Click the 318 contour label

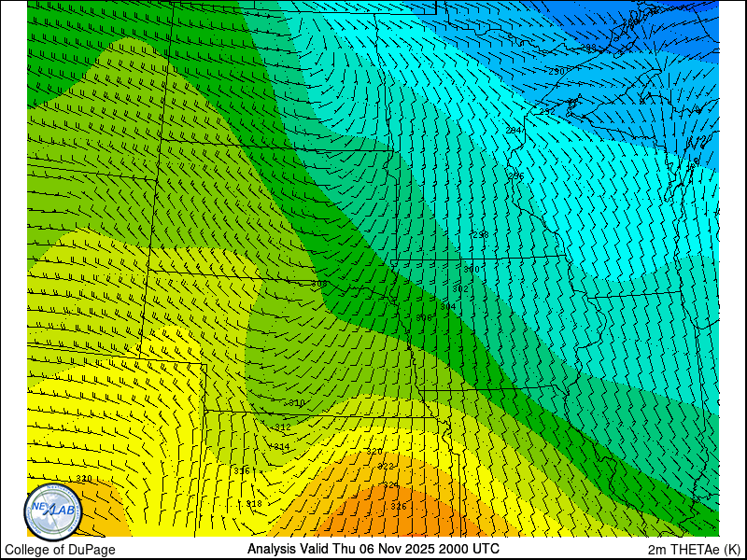click(x=254, y=504)
